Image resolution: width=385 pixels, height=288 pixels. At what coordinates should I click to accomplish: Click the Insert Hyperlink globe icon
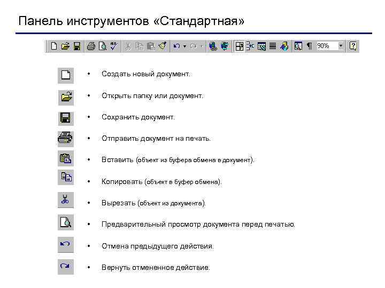tap(213, 46)
